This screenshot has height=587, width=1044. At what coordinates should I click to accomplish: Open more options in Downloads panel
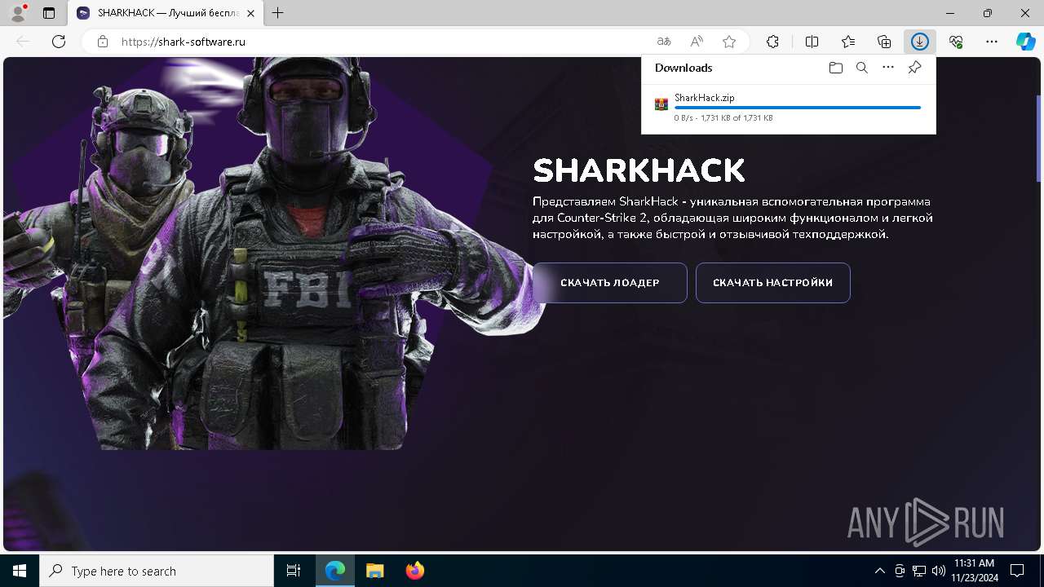(888, 68)
